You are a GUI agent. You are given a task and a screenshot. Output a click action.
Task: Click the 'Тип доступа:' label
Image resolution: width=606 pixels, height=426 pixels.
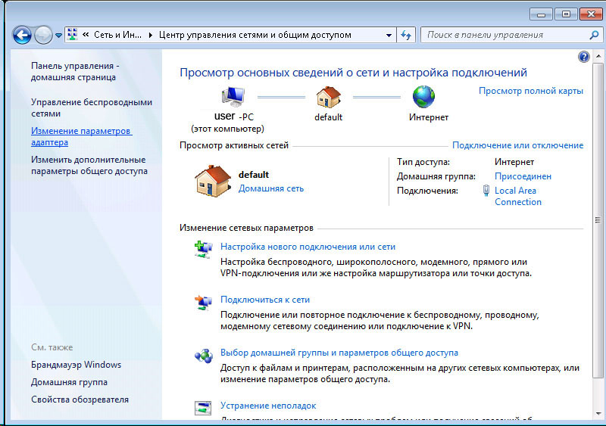tap(423, 162)
